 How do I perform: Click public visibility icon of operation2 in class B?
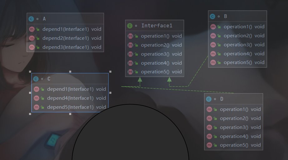point(219,36)
